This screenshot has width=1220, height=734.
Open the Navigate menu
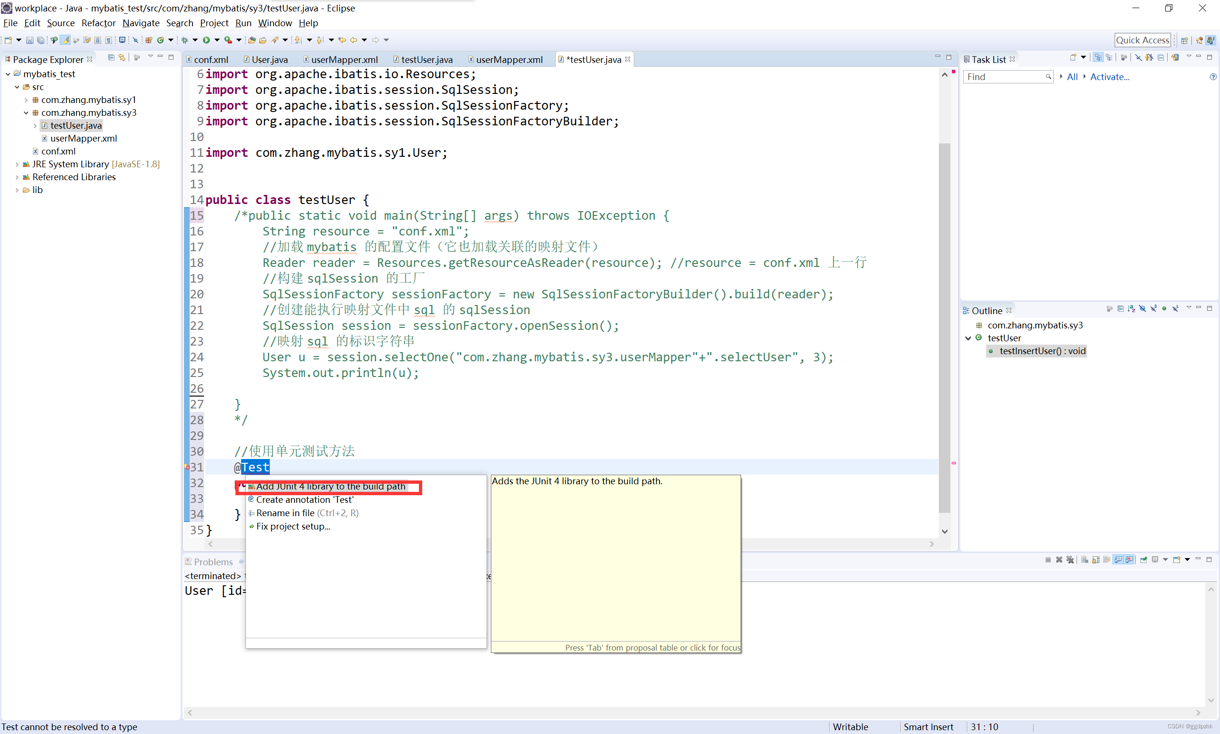coord(141,23)
